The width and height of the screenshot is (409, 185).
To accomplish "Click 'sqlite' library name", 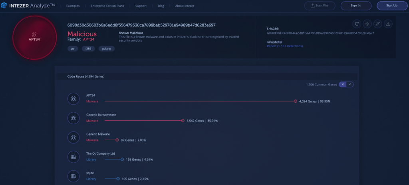I will click(x=90, y=173).
